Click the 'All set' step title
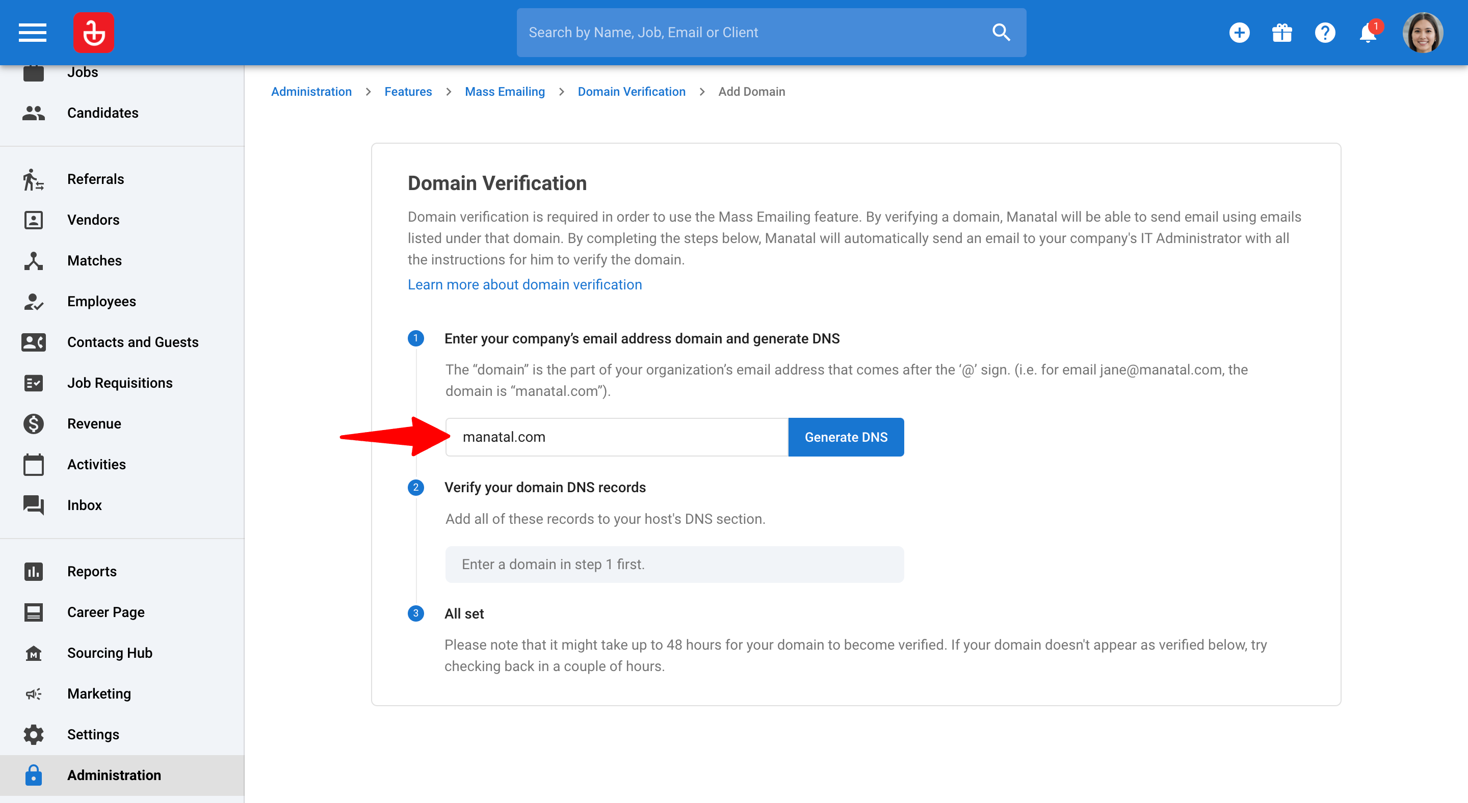Viewport: 1468px width, 803px height. (464, 613)
